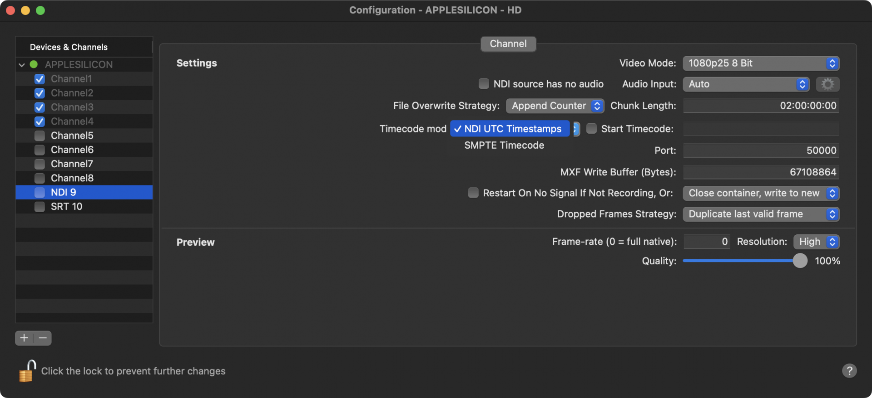Click the Channel tab button
Viewport: 872px width, 398px height.
pyautogui.click(x=508, y=44)
